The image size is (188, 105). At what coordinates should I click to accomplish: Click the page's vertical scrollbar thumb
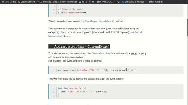[x=187, y=27]
